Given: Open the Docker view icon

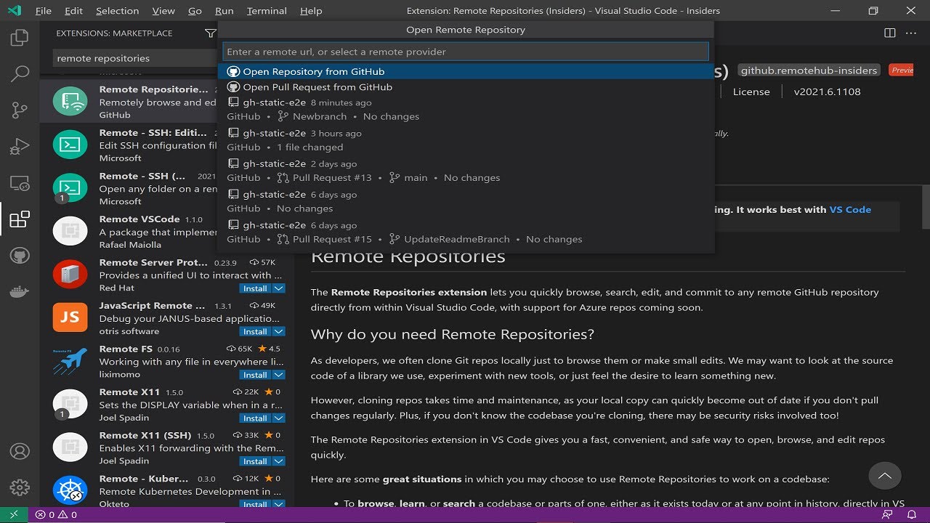Looking at the screenshot, I should coord(20,292).
